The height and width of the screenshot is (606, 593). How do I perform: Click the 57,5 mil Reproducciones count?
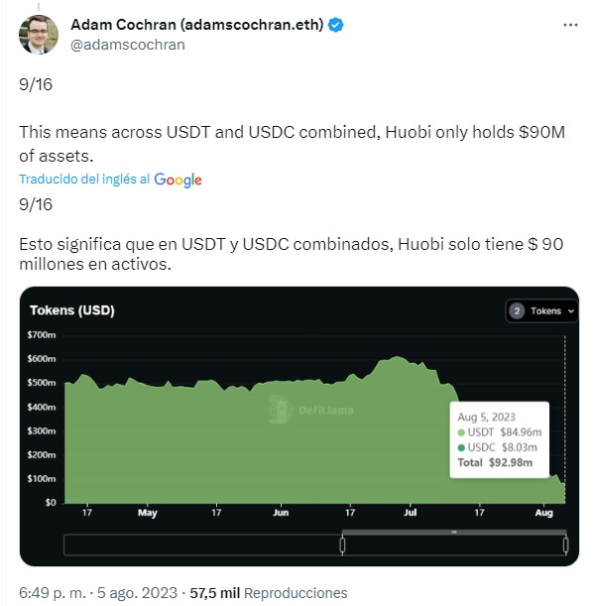(x=269, y=593)
